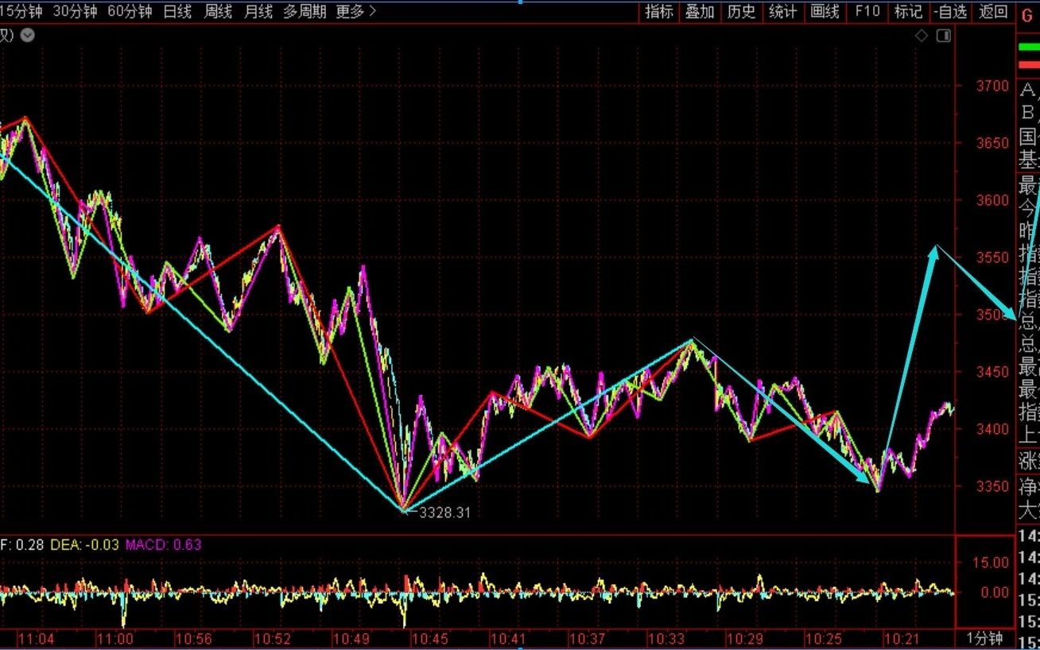The height and width of the screenshot is (650, 1040).
Task: Select the 日线 daily chart tab
Action: pyautogui.click(x=177, y=11)
